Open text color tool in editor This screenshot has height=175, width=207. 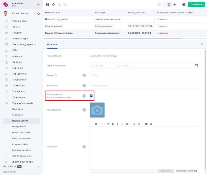[x=108, y=124]
